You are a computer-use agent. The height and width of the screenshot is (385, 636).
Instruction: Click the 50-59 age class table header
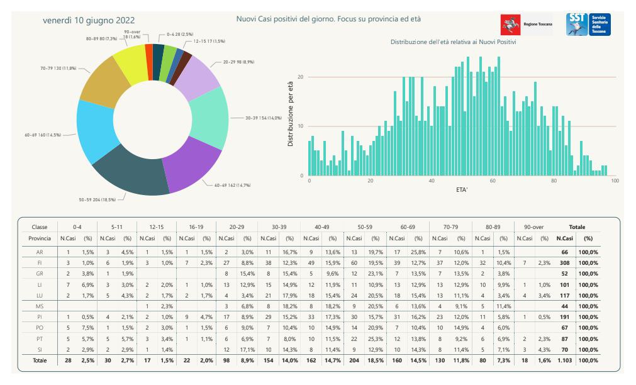365,227
